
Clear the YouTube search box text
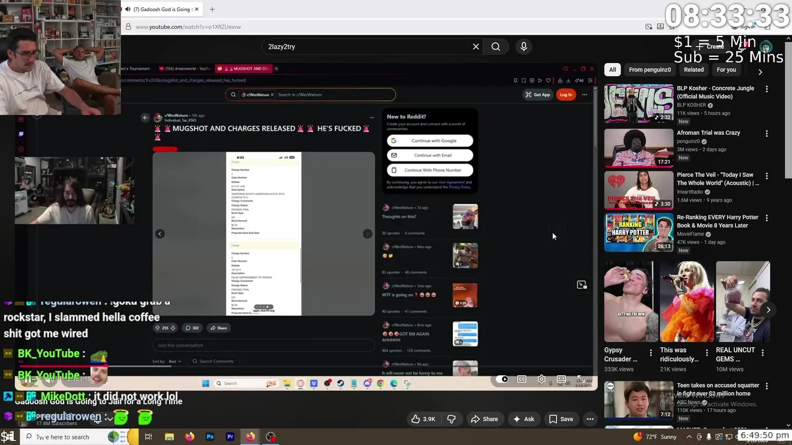[476, 46]
